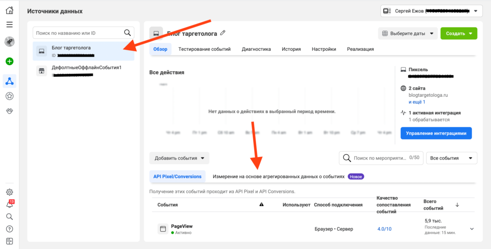Click the Home icon in left sidebar

[9, 10]
